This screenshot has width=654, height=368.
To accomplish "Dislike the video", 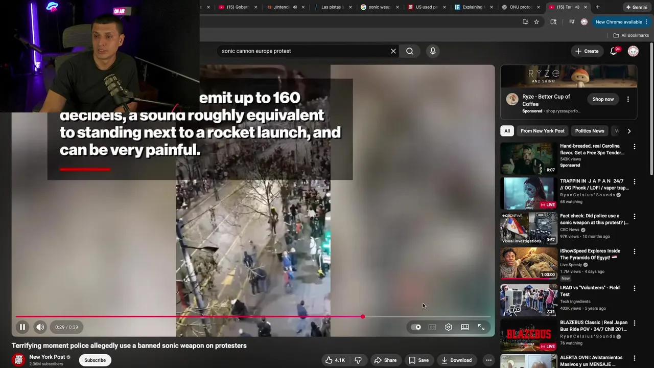I will point(358,360).
